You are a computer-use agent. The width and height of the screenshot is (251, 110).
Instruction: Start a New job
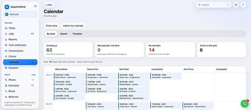coord(20,14)
